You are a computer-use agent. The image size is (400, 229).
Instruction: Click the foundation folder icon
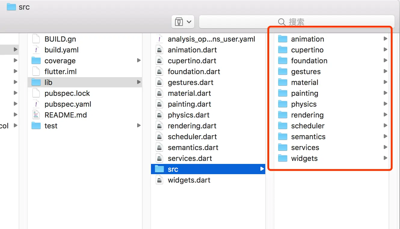pos(283,61)
